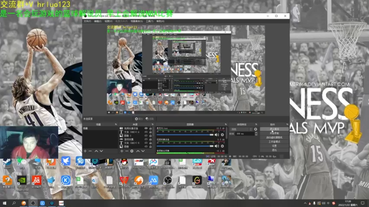Screen dimensions: 369x207
Task: Move the selected source down
Action: tap(143, 151)
